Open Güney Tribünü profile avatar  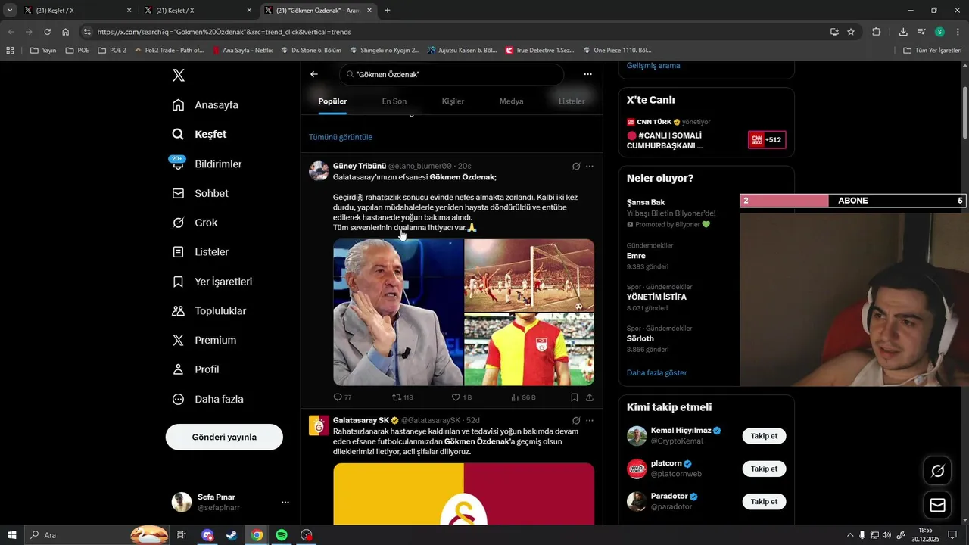[x=319, y=170]
